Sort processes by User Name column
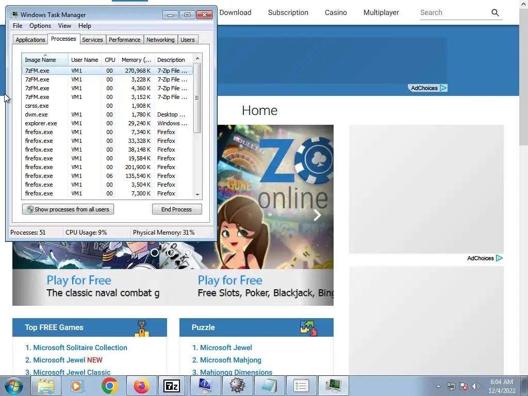The width and height of the screenshot is (528, 396). (x=85, y=60)
